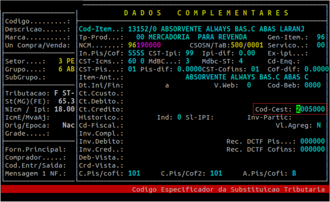Select the C.Pis/cofi 101 field
The image size is (330, 202).
134,173
